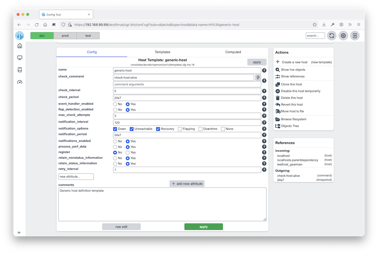
Task: Click browser bookmark star icon
Action: 315,25
